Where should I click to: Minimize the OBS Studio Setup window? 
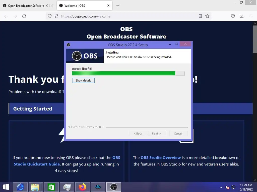[x=170, y=44]
